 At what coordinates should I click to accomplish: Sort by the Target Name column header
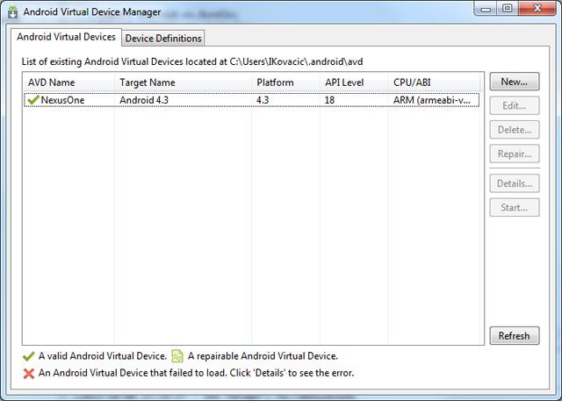(184, 82)
